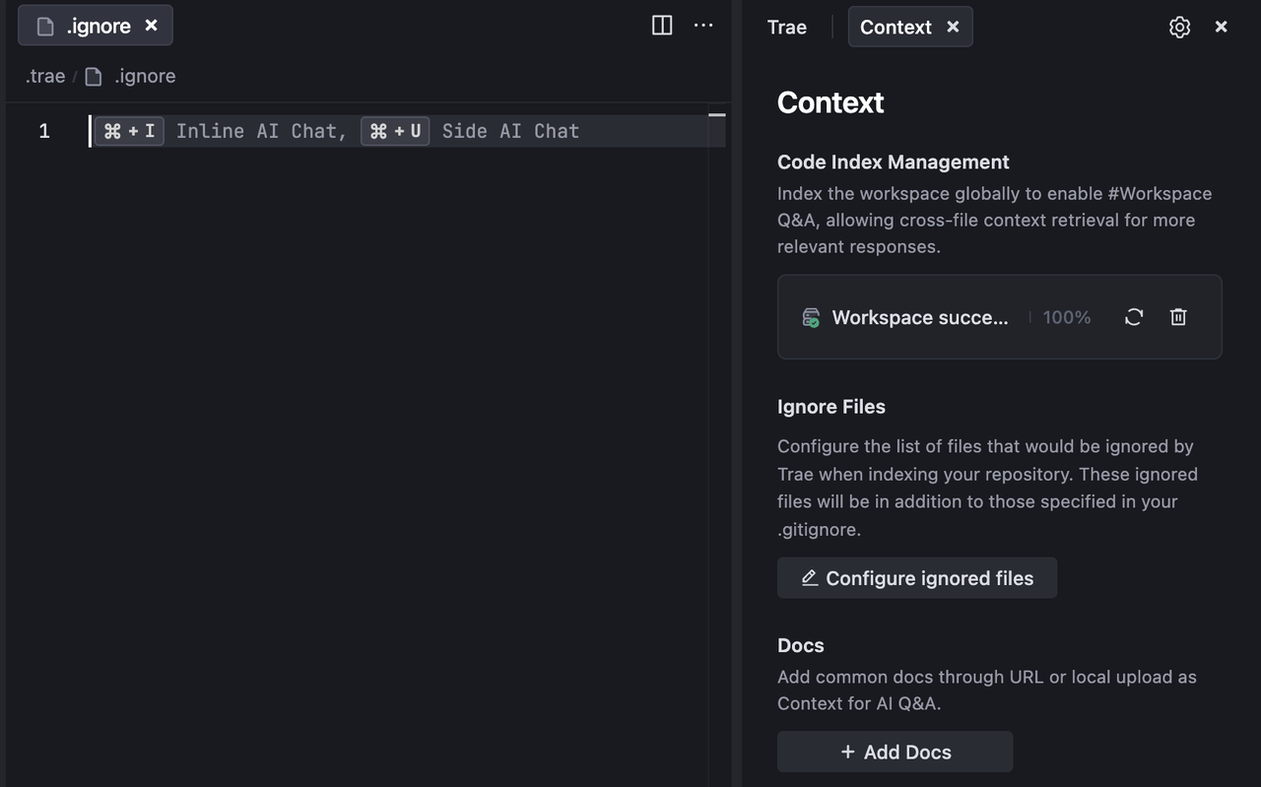The width and height of the screenshot is (1261, 787).
Task: Click .ignore in the breadcrumb
Action: tap(145, 76)
